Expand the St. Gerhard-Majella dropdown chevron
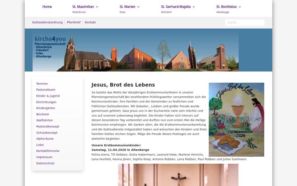Viewport: 297px width, 186px height. [193, 7]
